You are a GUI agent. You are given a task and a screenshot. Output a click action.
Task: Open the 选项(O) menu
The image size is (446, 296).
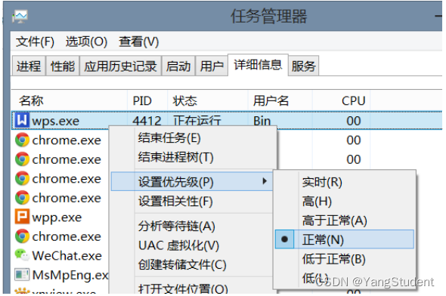point(86,42)
